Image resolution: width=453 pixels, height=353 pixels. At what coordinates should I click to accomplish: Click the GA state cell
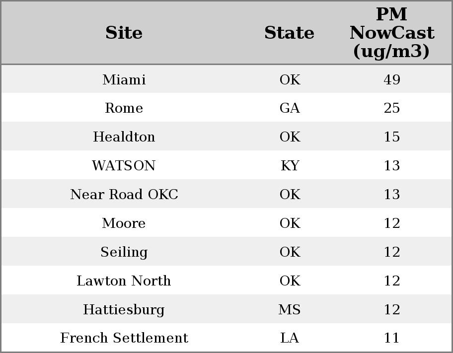[x=290, y=108]
